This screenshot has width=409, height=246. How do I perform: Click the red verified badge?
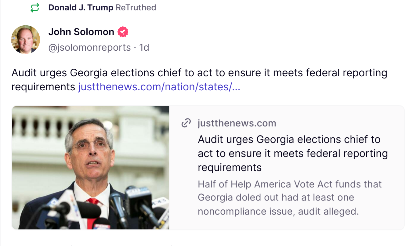123,32
